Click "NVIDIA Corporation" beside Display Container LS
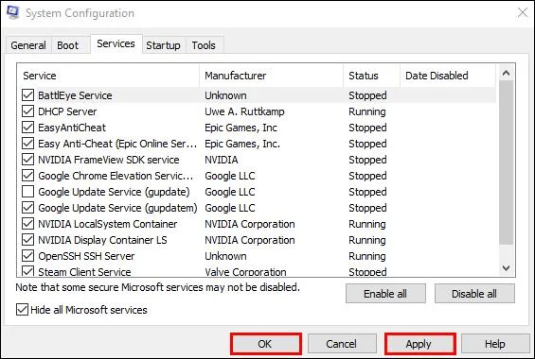This screenshot has height=359, width=535. pyautogui.click(x=250, y=240)
